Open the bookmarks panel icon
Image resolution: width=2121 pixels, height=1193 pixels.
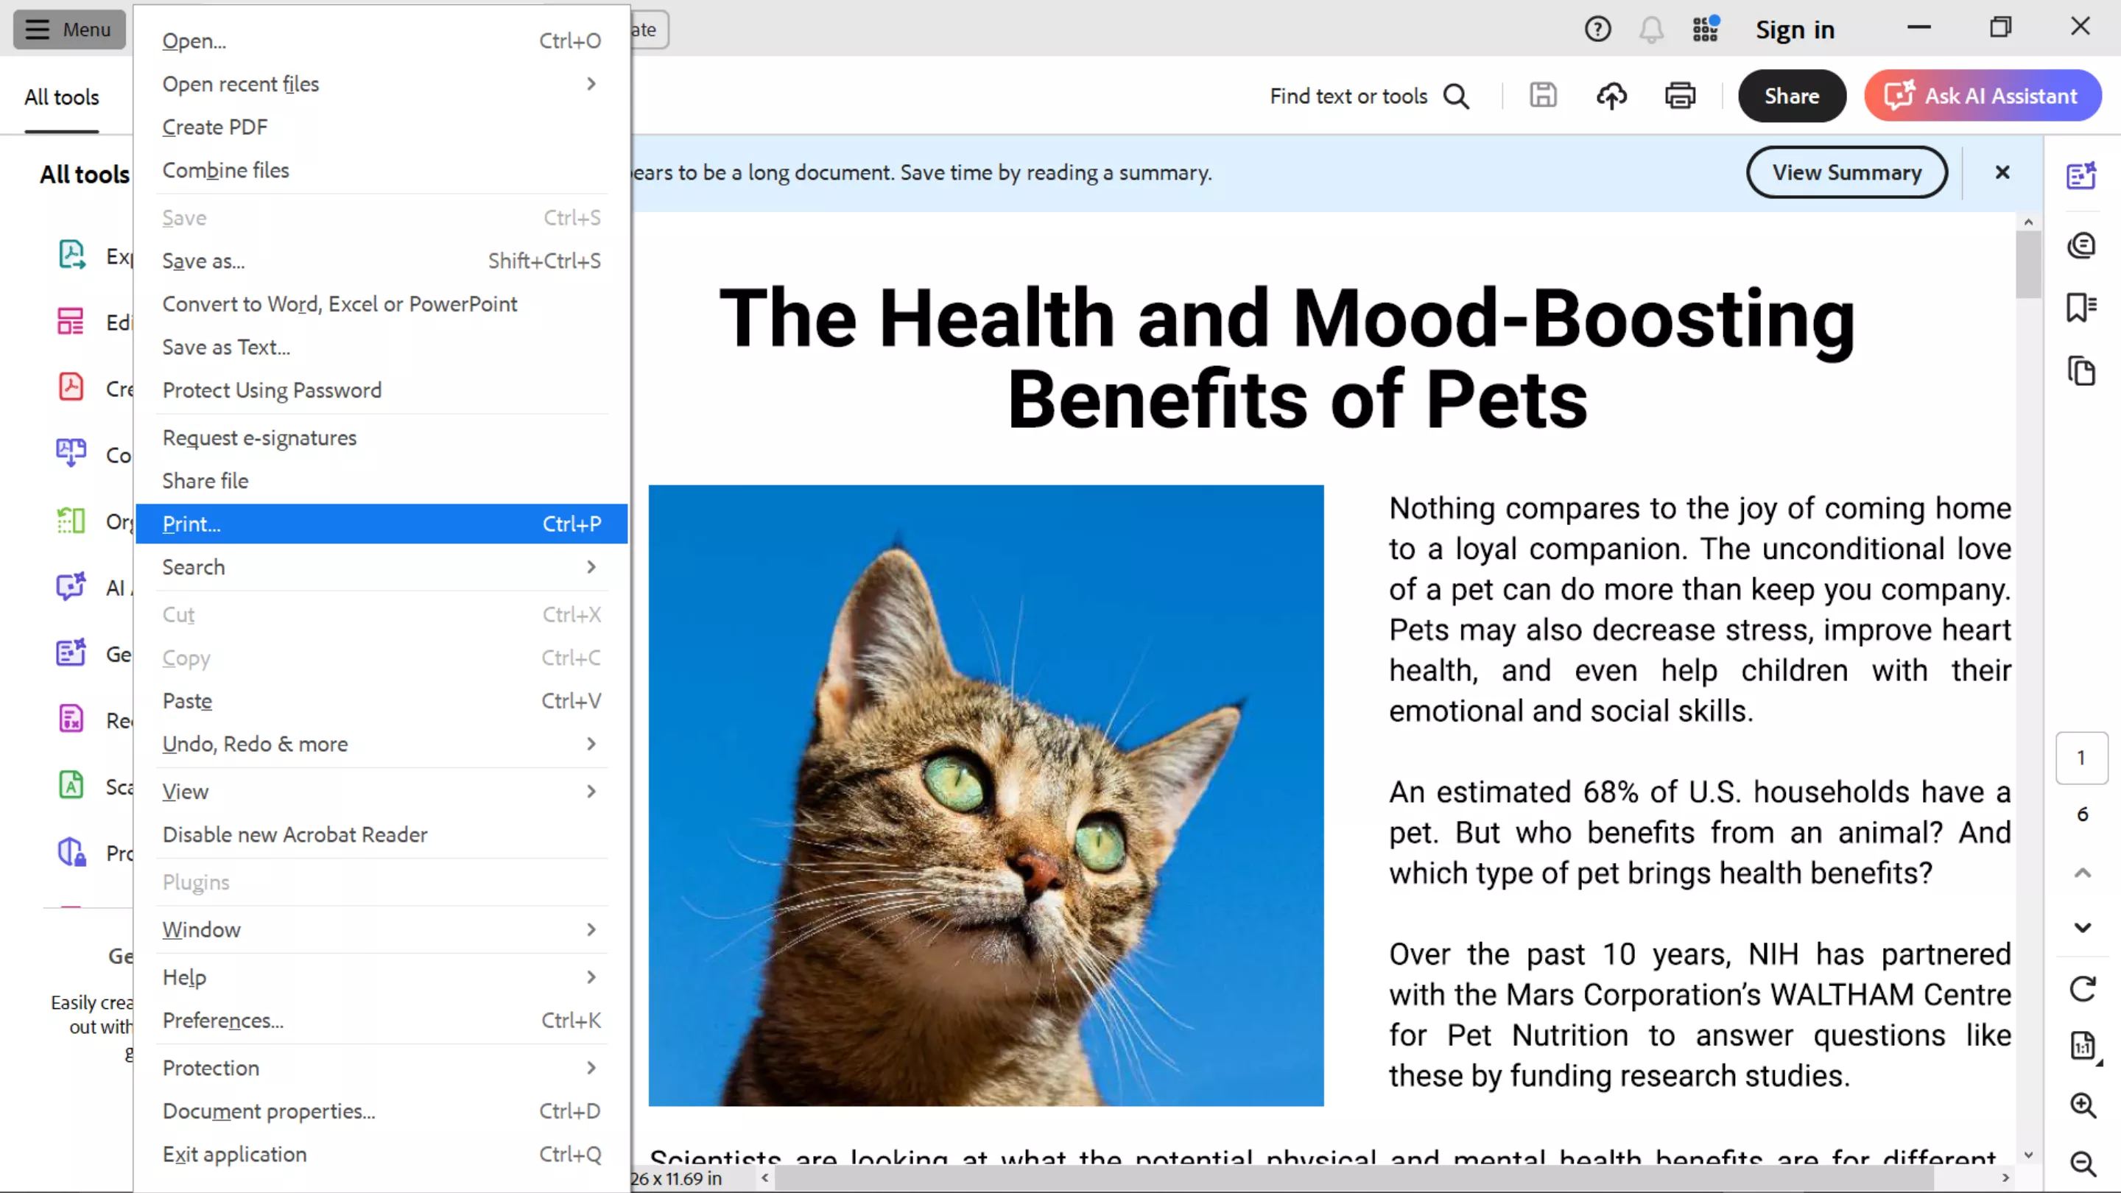point(2080,307)
